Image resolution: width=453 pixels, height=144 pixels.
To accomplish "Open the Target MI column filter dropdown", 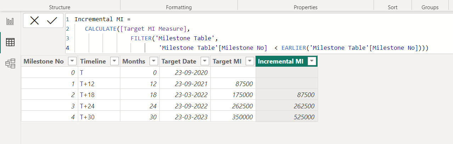I will click(x=250, y=61).
